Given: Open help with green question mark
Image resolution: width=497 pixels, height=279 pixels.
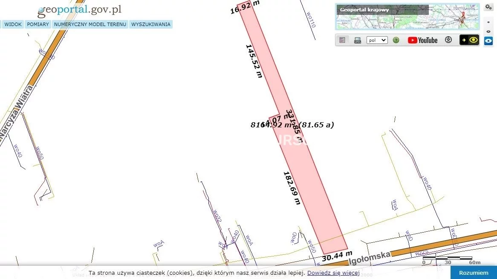Looking at the screenshot, I should (x=396, y=40).
